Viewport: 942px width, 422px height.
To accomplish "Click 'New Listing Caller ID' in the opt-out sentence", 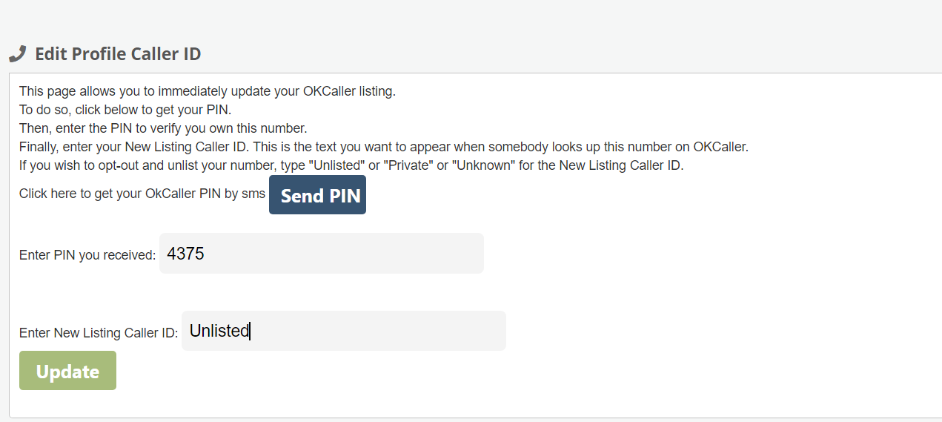I will point(620,165).
